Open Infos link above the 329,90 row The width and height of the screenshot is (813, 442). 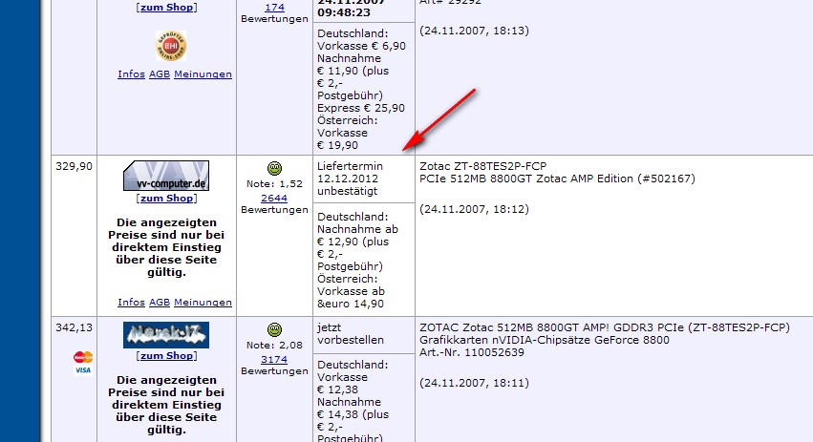coord(131,74)
